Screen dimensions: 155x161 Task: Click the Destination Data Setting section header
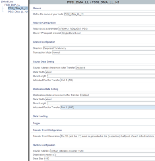45,89
